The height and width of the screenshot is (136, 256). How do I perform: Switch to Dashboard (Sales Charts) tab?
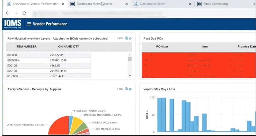pos(94,4)
